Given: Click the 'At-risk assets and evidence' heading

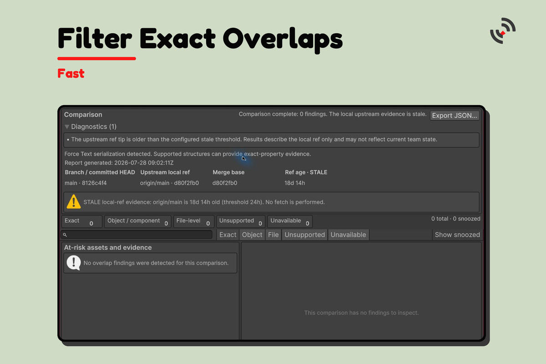Looking at the screenshot, I should (x=108, y=248).
